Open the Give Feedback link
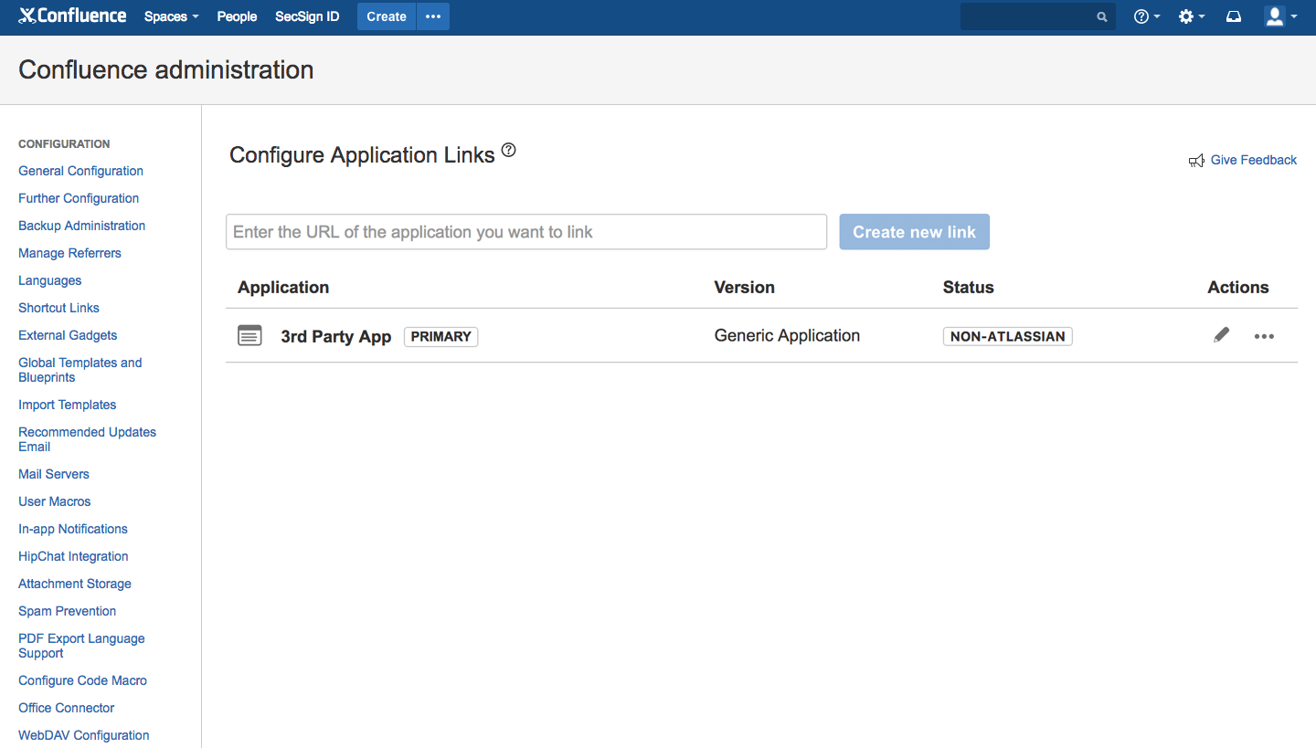The height and width of the screenshot is (748, 1316). [1253, 160]
